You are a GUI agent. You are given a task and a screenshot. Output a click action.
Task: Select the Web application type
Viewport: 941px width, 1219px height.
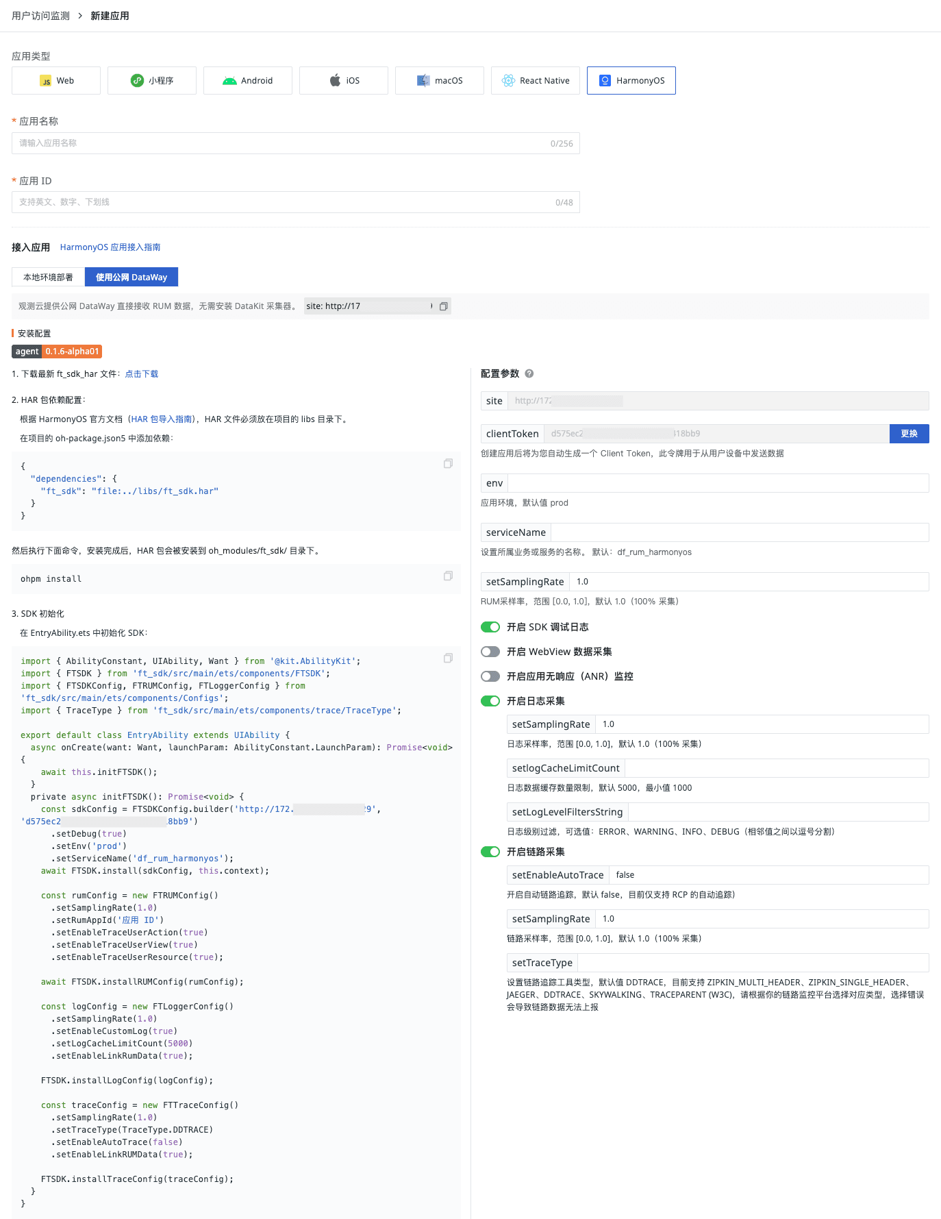[56, 81]
